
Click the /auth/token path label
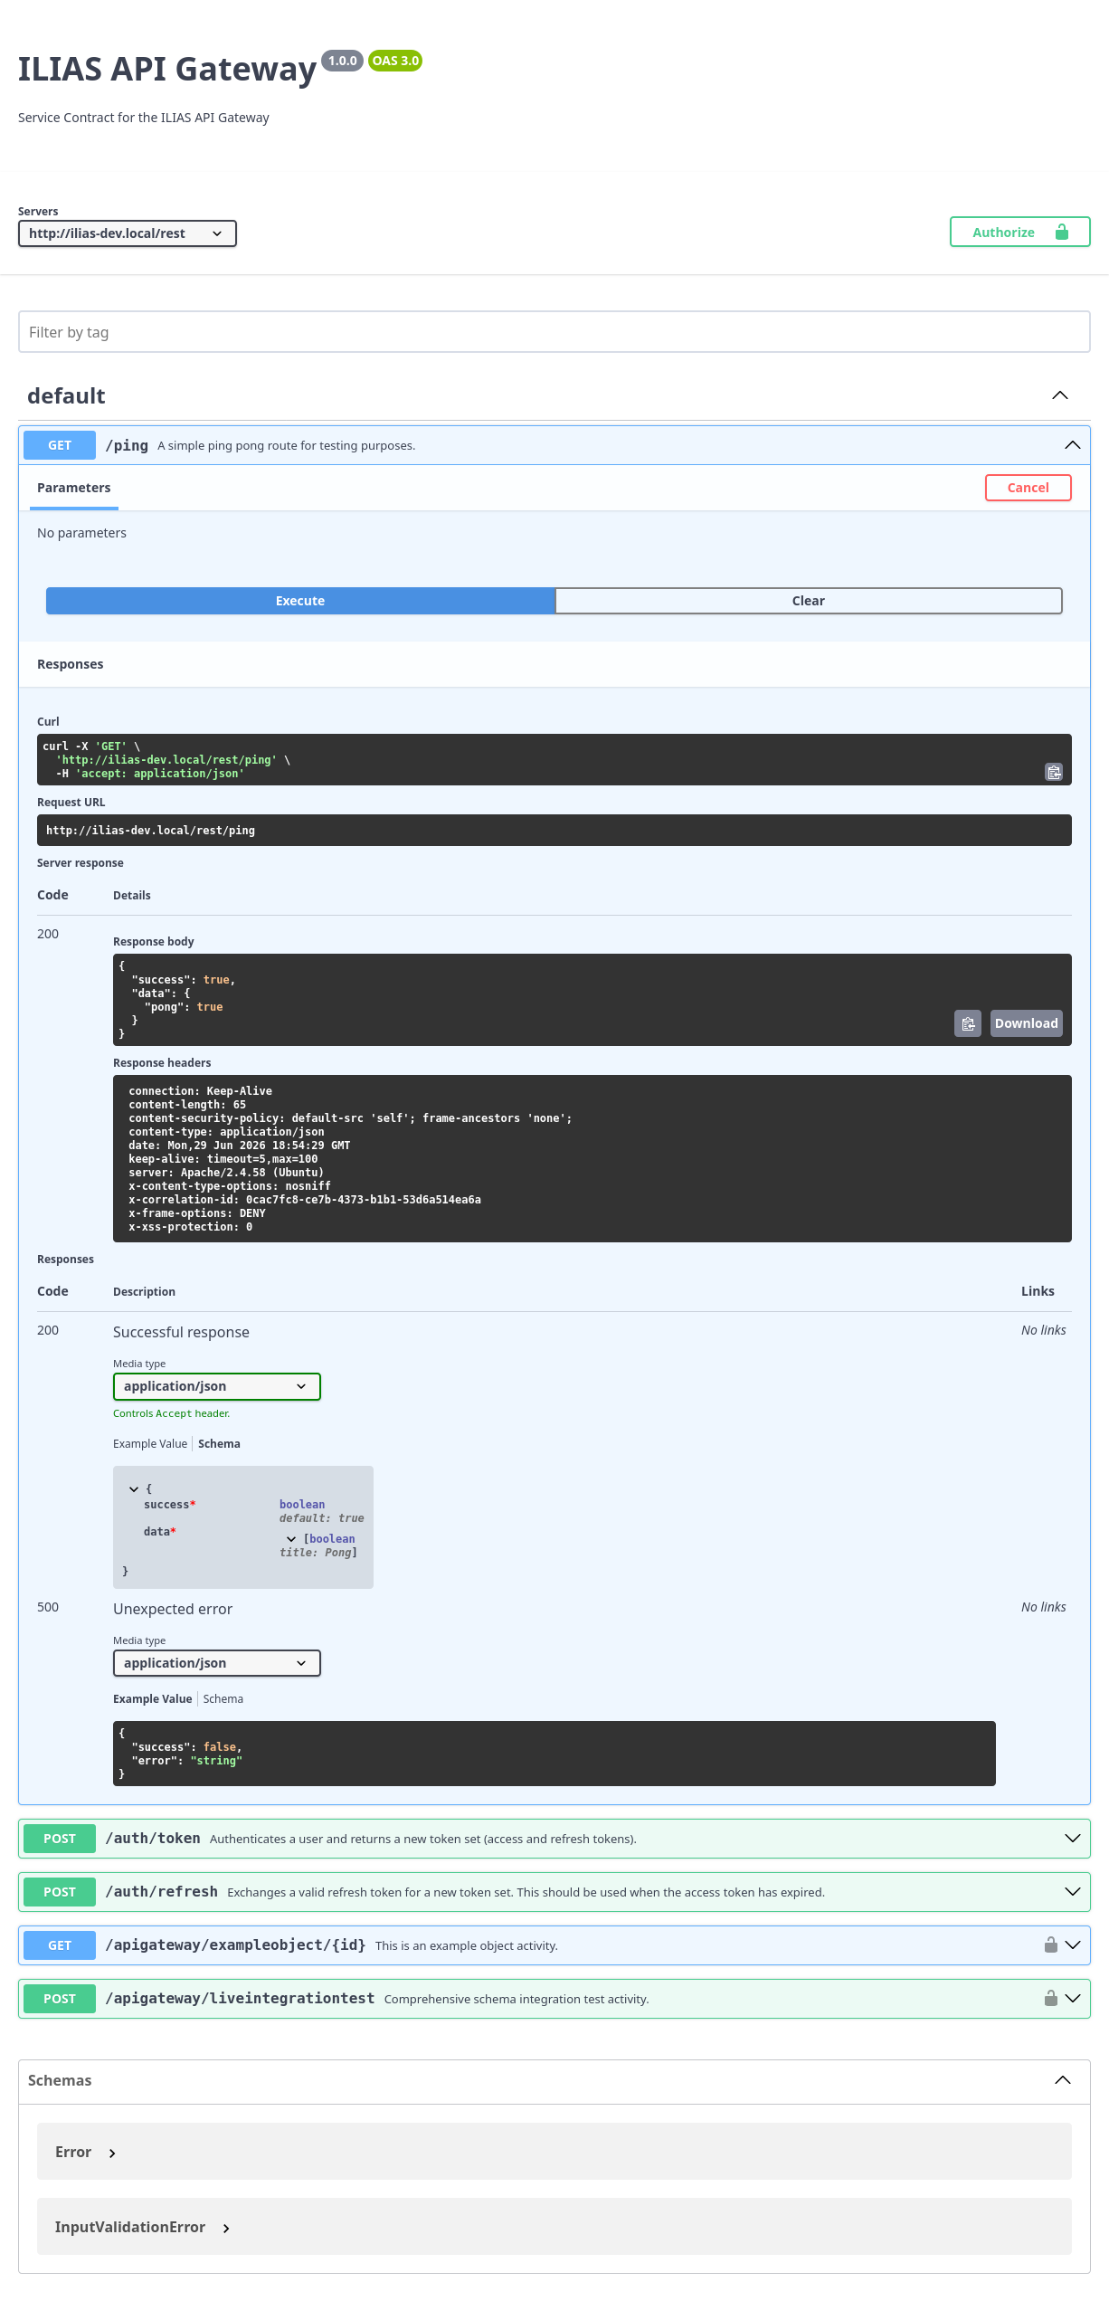pos(153,1838)
